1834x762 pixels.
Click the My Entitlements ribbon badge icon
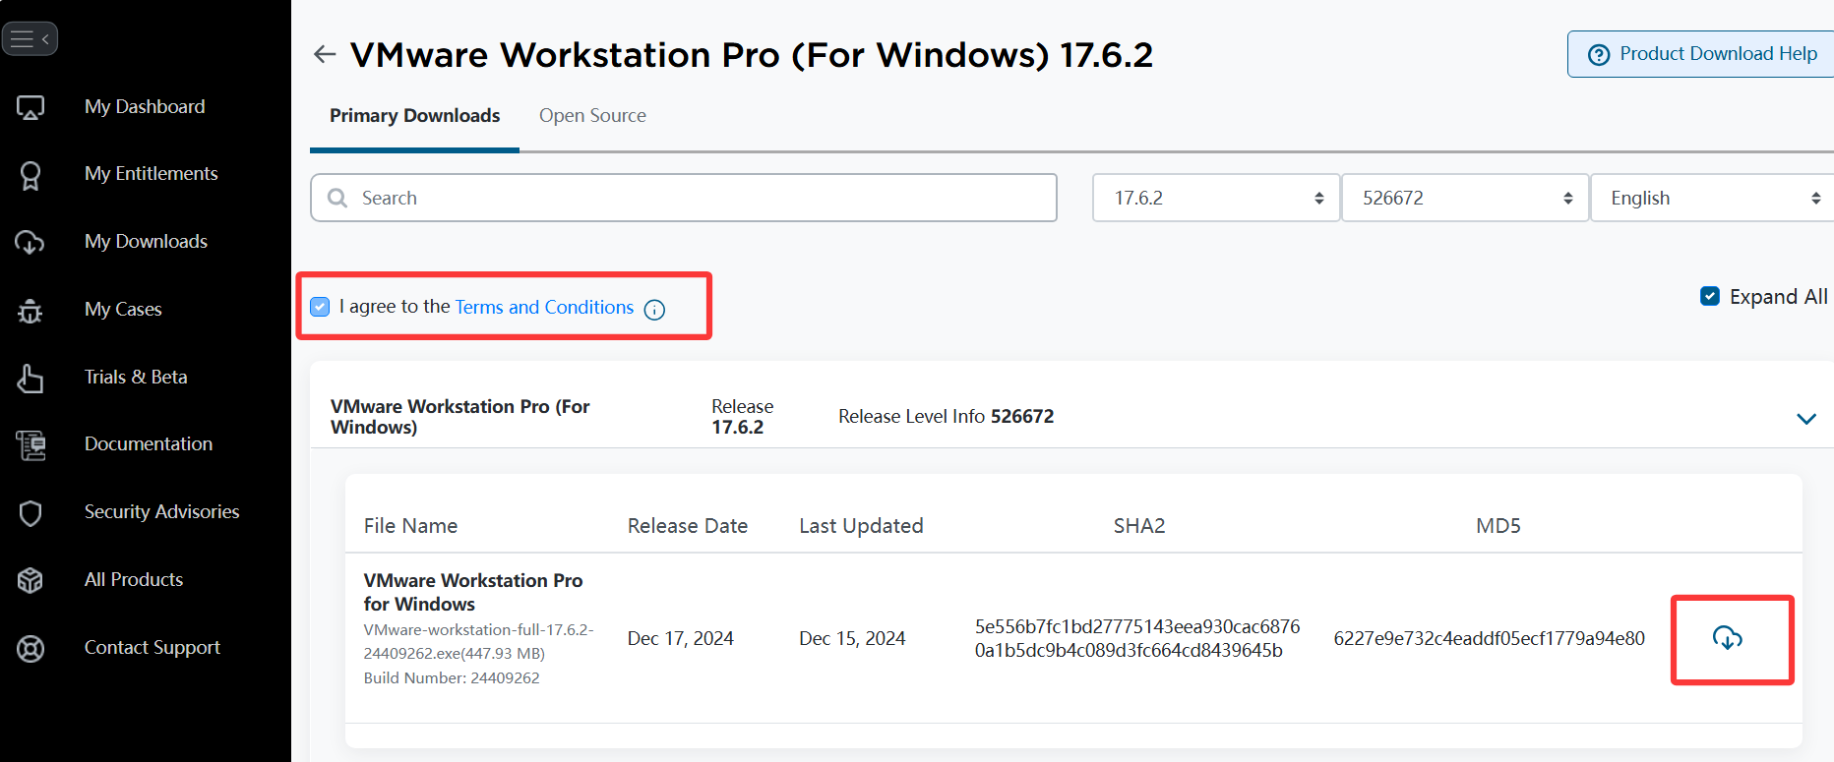[31, 175]
